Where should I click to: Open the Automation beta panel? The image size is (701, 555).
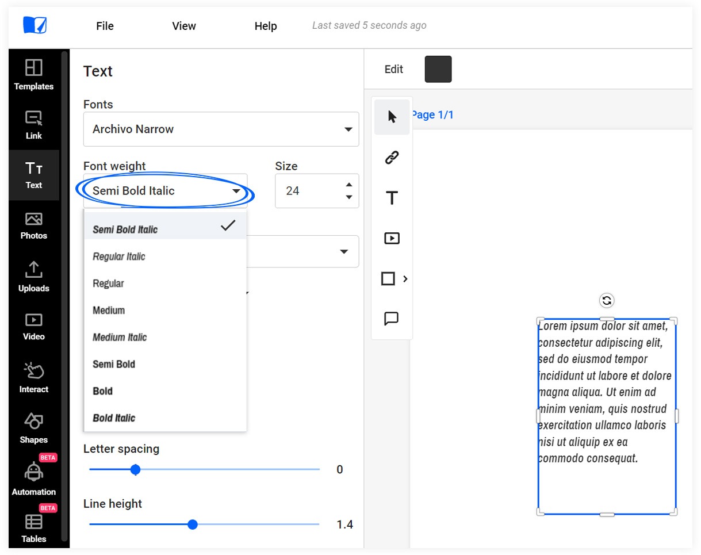34,479
